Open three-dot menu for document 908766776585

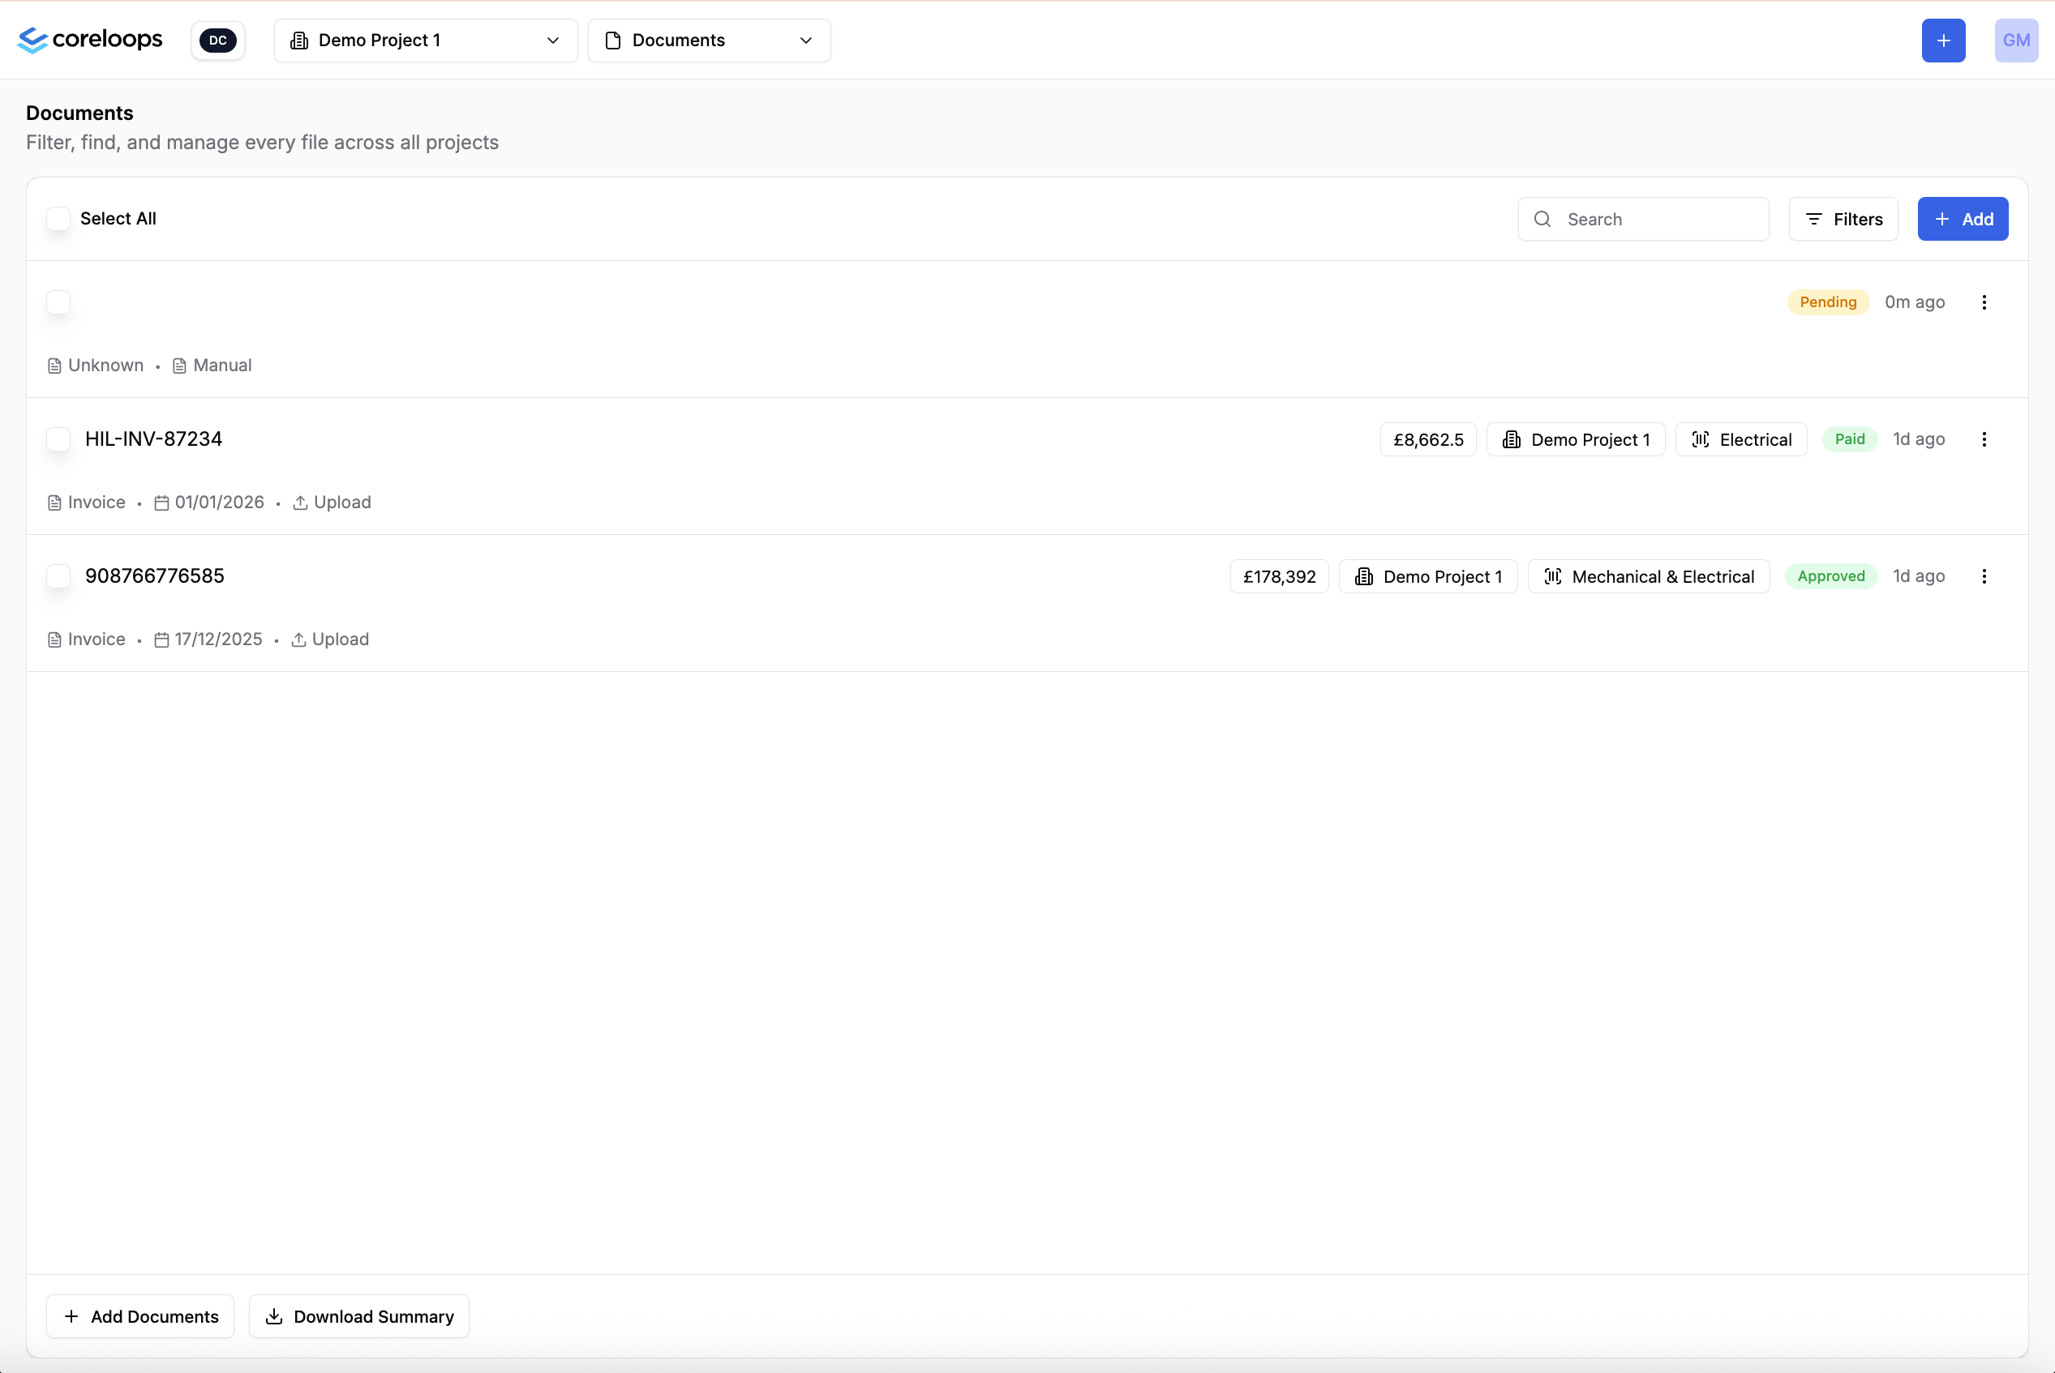[1984, 576]
